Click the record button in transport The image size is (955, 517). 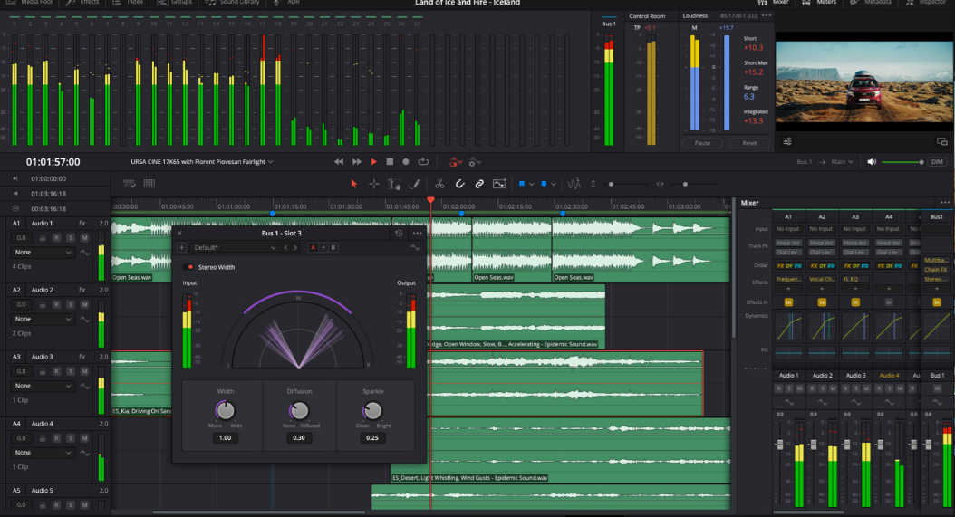[x=406, y=162]
